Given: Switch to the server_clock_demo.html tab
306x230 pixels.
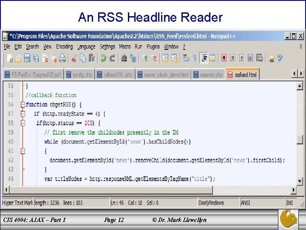Looking at the screenshot, I should [163, 75].
